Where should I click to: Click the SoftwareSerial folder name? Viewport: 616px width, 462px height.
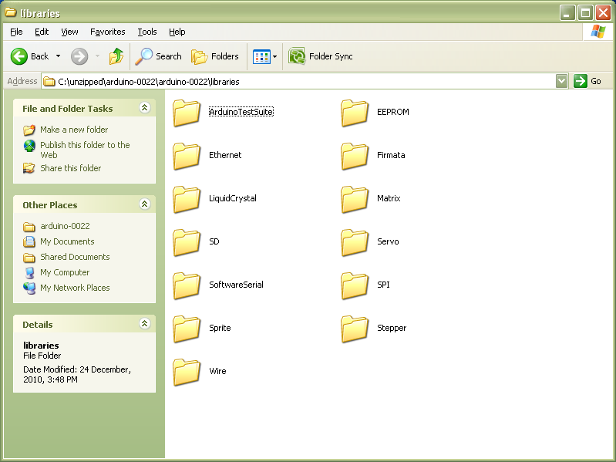tap(236, 285)
